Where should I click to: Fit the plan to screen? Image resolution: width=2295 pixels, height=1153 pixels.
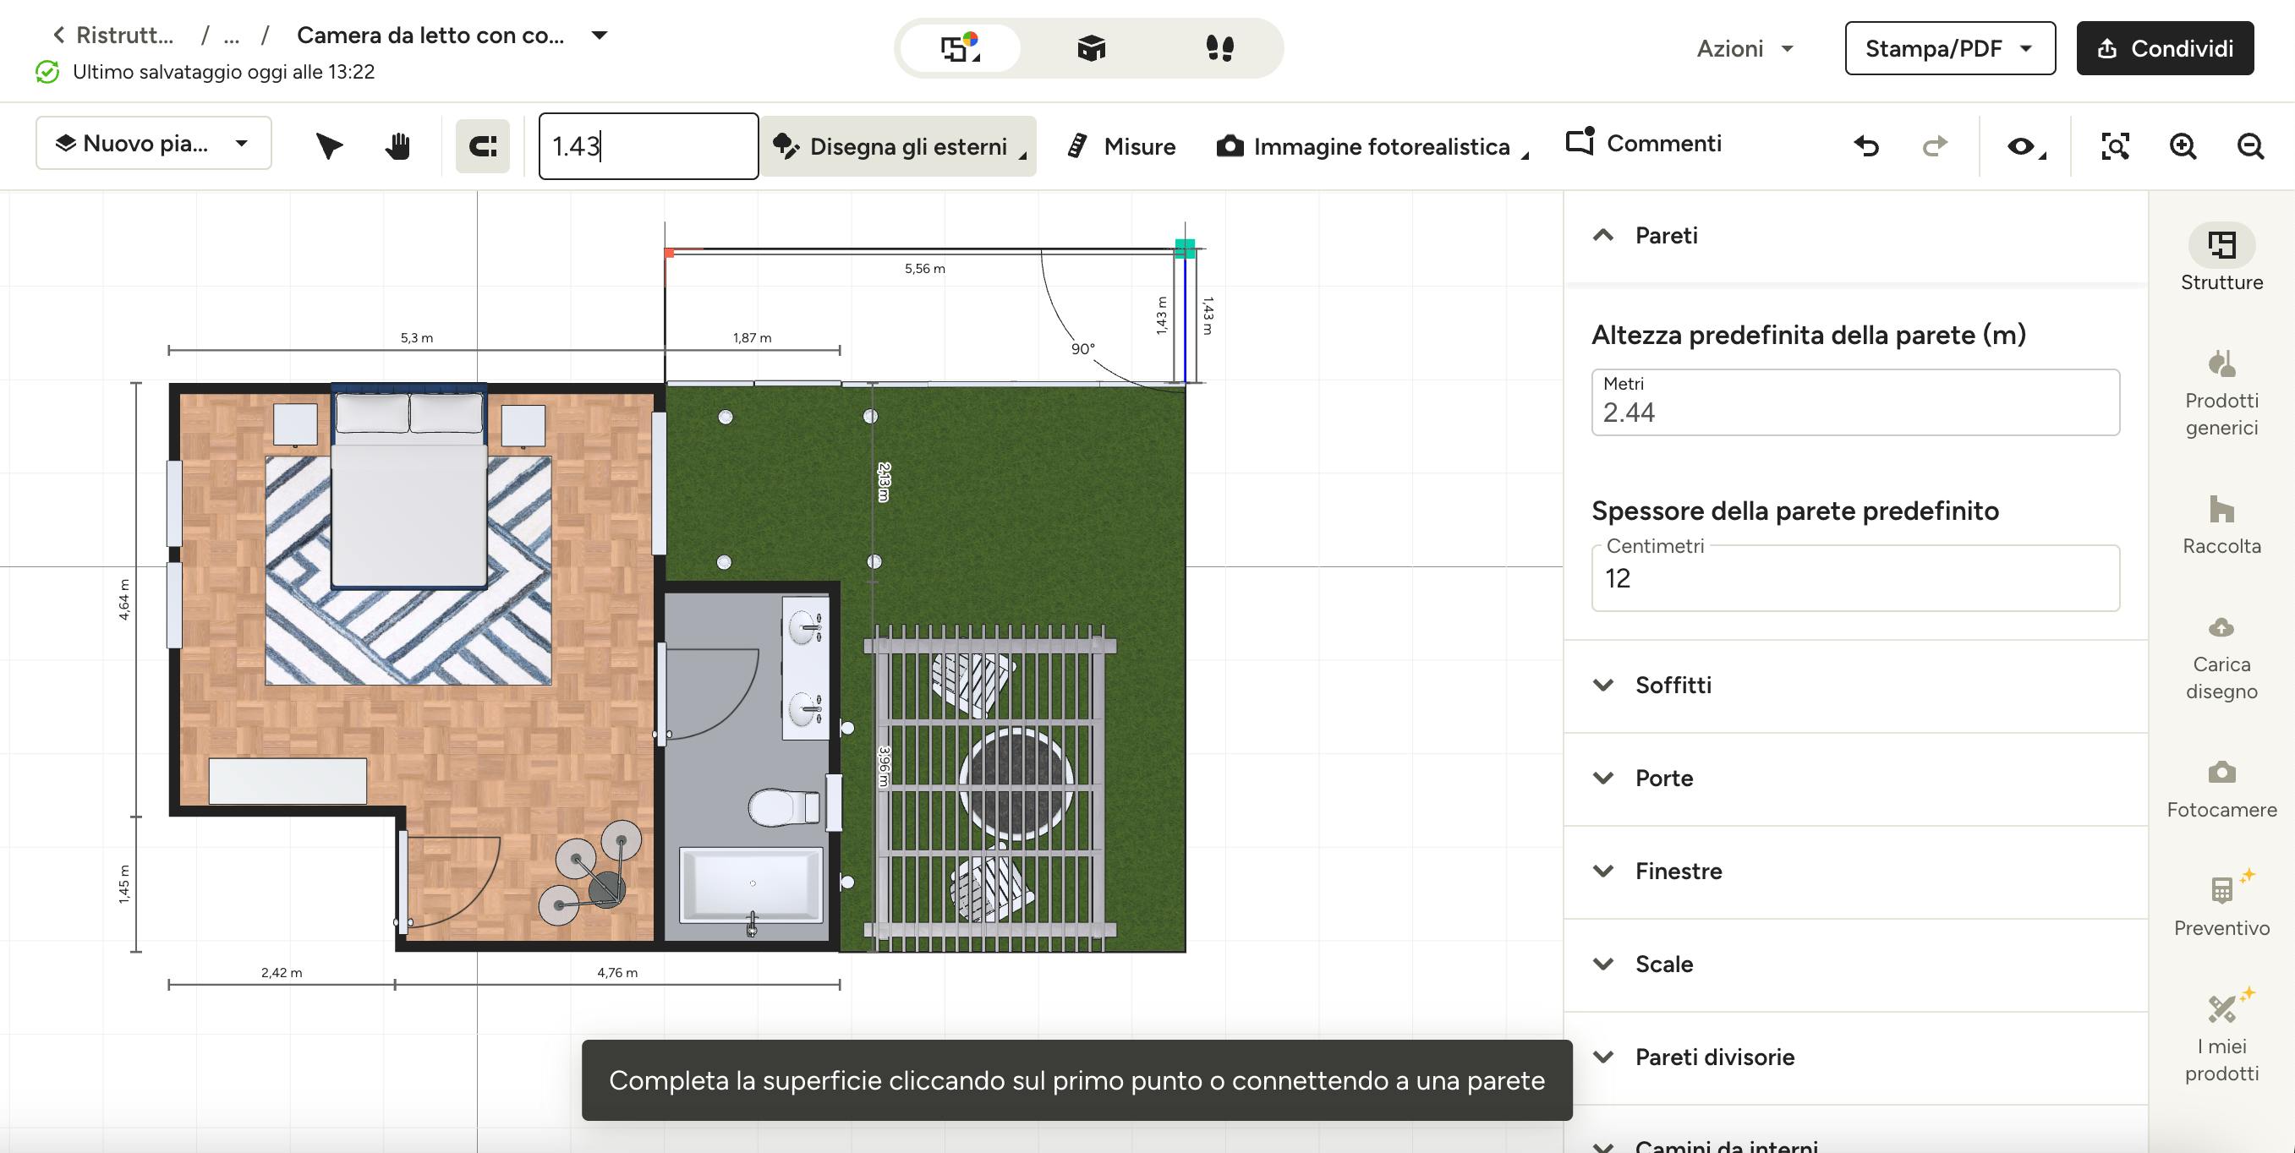point(2115,146)
